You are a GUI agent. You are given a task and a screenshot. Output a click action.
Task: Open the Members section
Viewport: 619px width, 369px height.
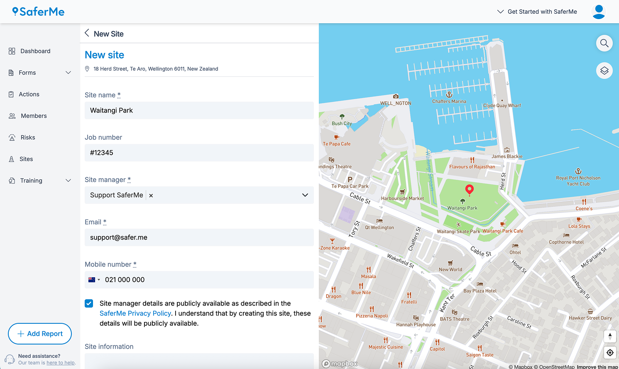[x=34, y=116]
